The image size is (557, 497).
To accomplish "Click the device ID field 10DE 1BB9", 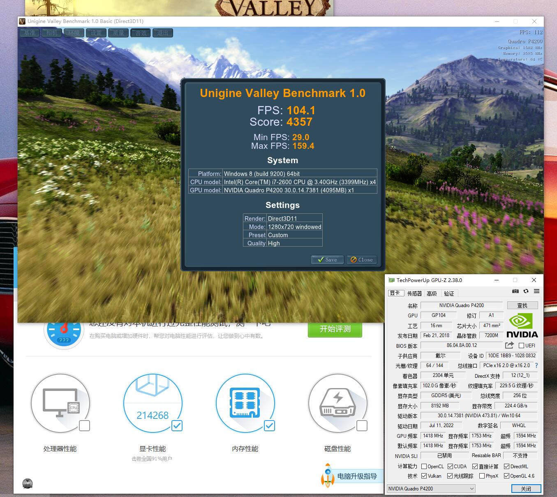I will click(511, 356).
